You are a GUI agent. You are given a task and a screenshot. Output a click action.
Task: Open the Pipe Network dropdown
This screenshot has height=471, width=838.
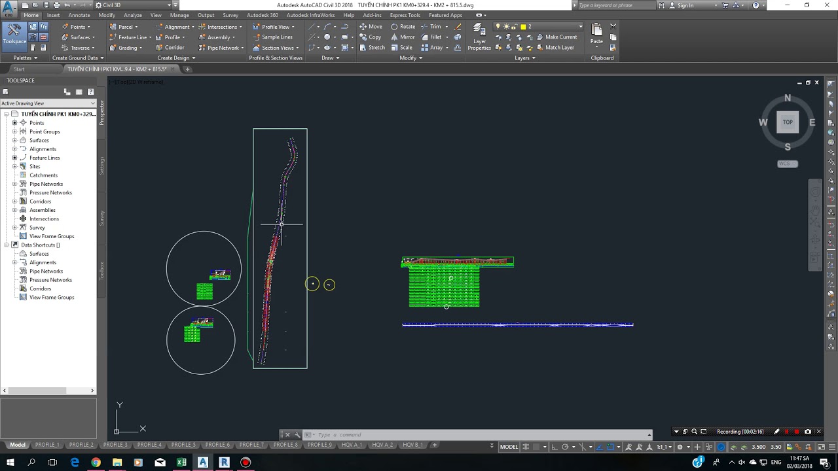click(221, 48)
